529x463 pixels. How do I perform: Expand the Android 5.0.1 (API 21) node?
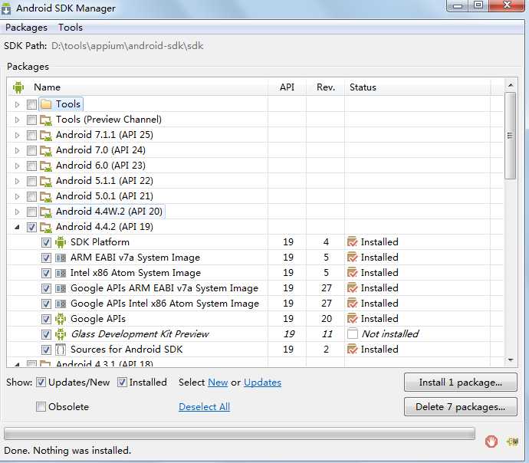tap(17, 196)
